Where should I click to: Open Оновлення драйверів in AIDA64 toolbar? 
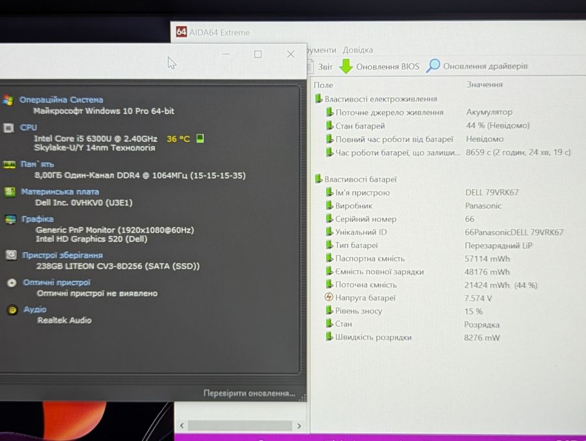pos(477,66)
